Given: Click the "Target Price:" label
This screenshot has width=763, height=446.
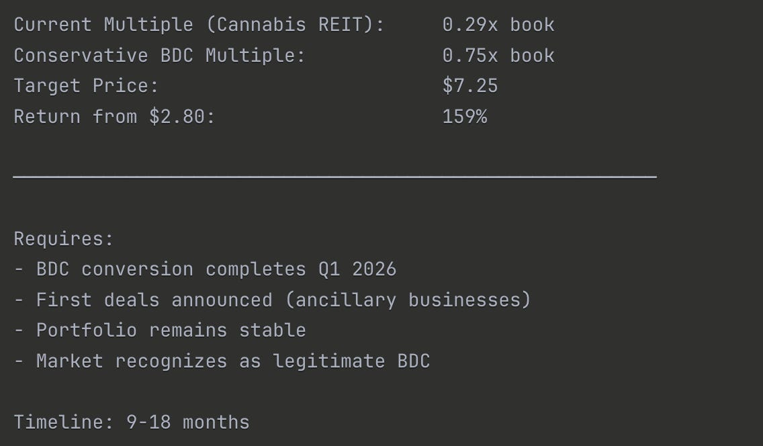Looking at the screenshot, I should [x=86, y=86].
